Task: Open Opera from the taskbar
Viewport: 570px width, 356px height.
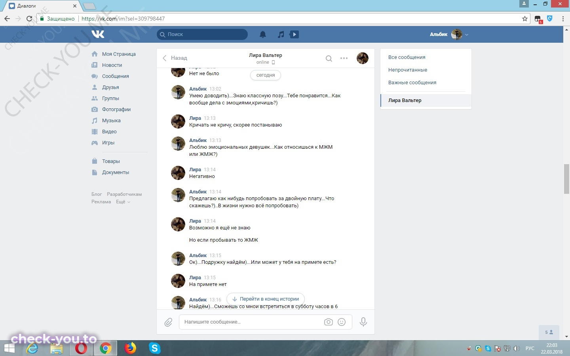Action: tap(81, 348)
